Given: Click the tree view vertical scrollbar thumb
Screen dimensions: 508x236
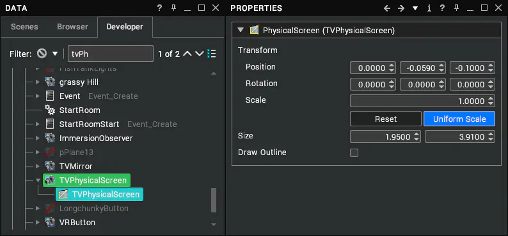Looking at the screenshot, I should pos(214,200).
